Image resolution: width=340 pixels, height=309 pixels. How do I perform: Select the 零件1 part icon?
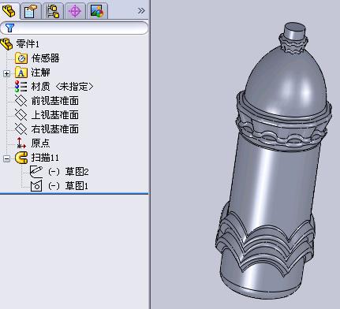coord(6,44)
